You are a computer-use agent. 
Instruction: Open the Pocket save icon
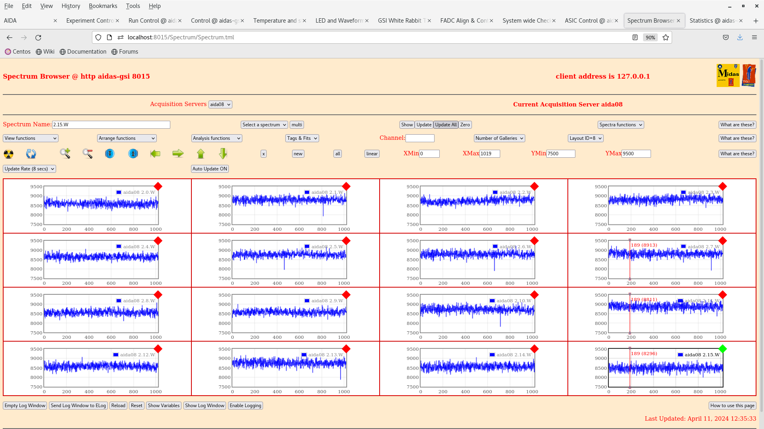coord(726,37)
